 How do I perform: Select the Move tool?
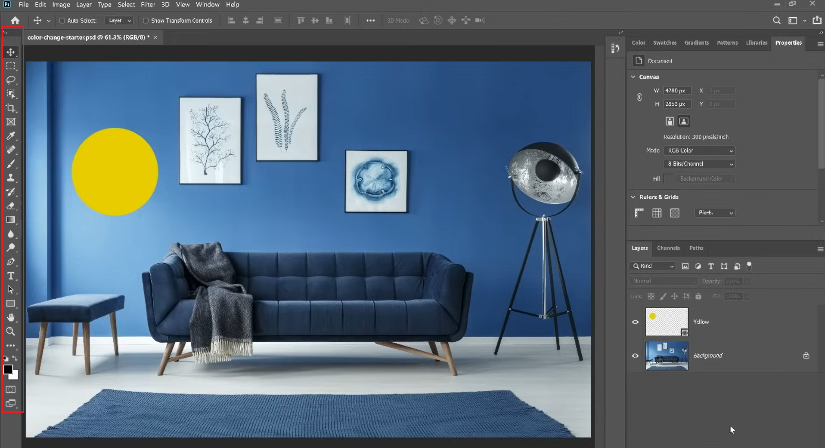[x=11, y=52]
